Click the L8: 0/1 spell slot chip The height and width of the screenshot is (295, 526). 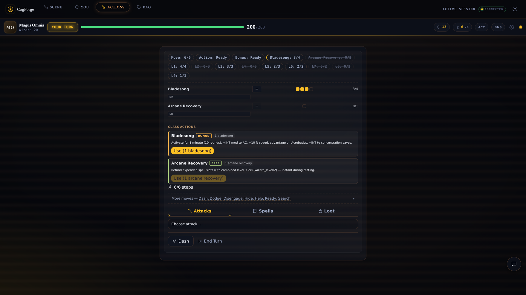[343, 66]
